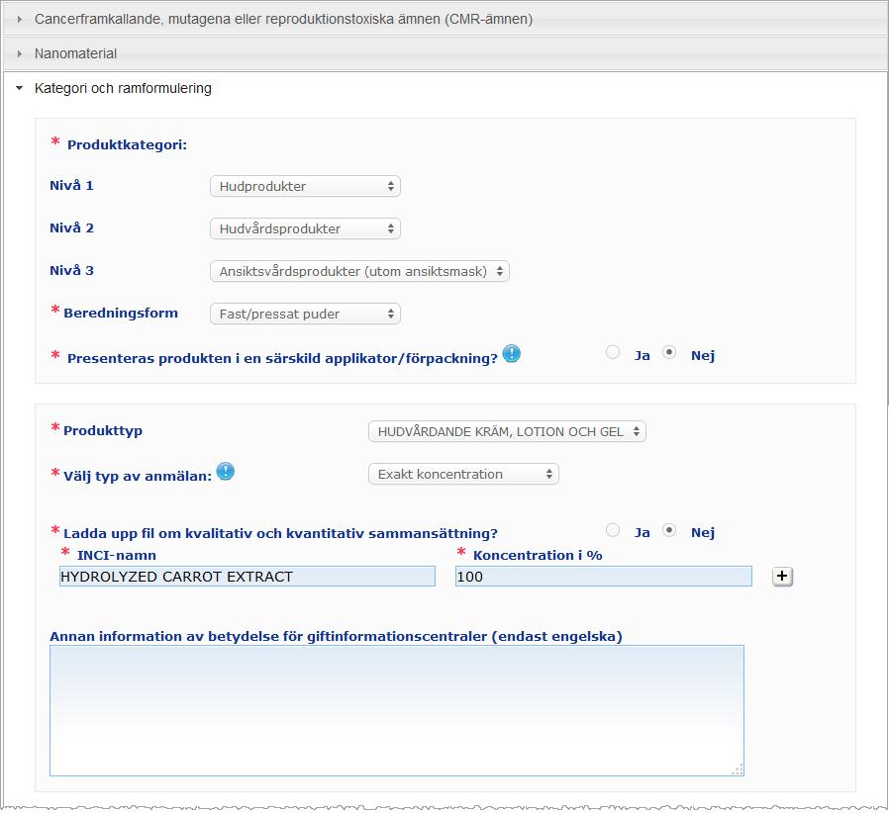
Task: Open the Produkttyp dropdown
Action: pos(508,431)
